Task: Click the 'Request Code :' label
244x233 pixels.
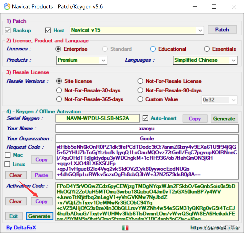Action: pyautogui.click(x=25, y=147)
